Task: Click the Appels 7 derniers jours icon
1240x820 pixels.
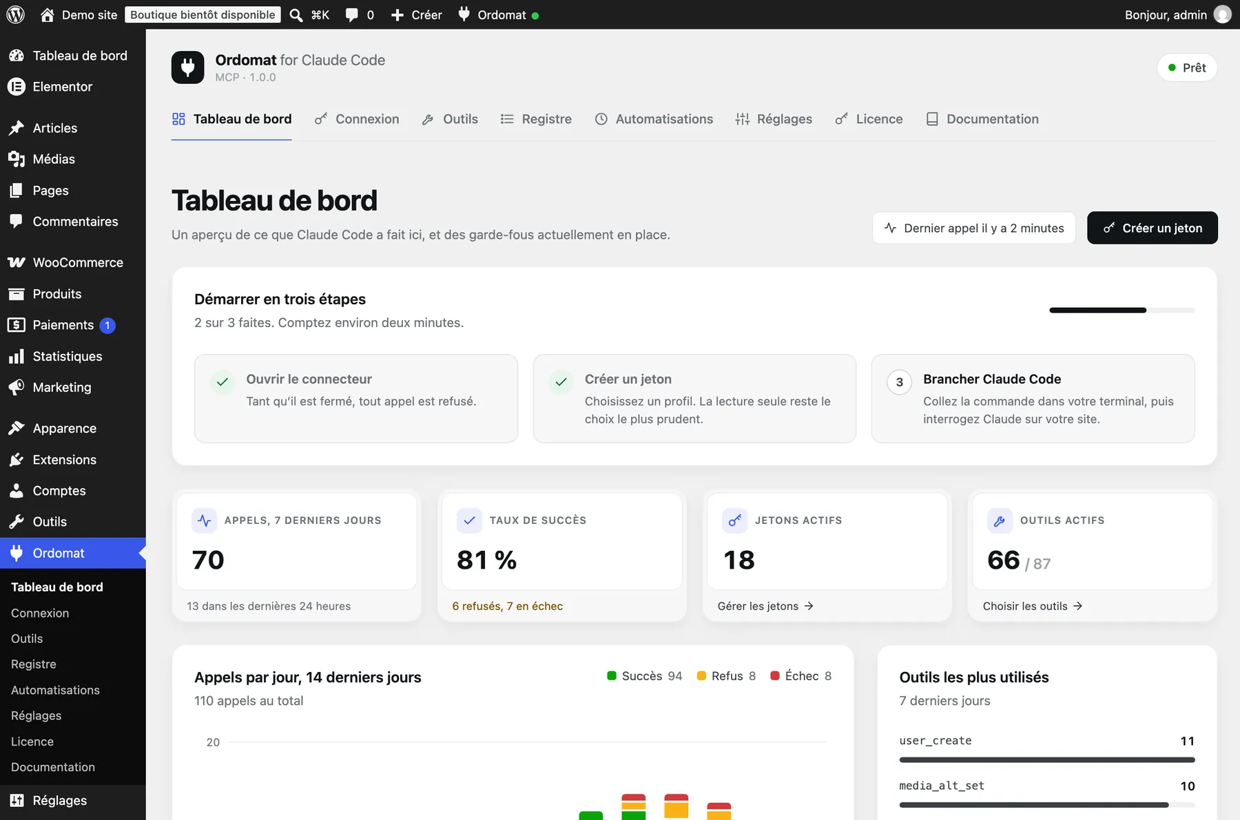Action: (x=205, y=521)
